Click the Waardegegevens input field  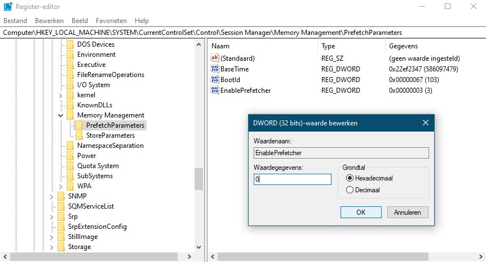[x=293, y=179]
